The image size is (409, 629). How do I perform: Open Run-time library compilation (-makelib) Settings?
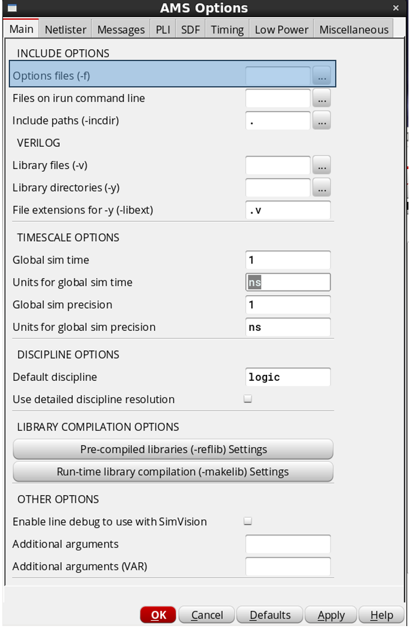pyautogui.click(x=173, y=472)
